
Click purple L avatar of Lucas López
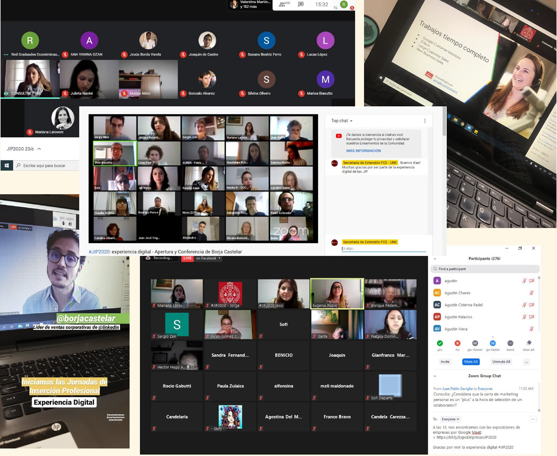[325, 40]
